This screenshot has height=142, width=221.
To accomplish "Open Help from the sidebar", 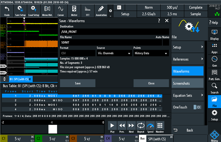I will click(x=214, y=22).
